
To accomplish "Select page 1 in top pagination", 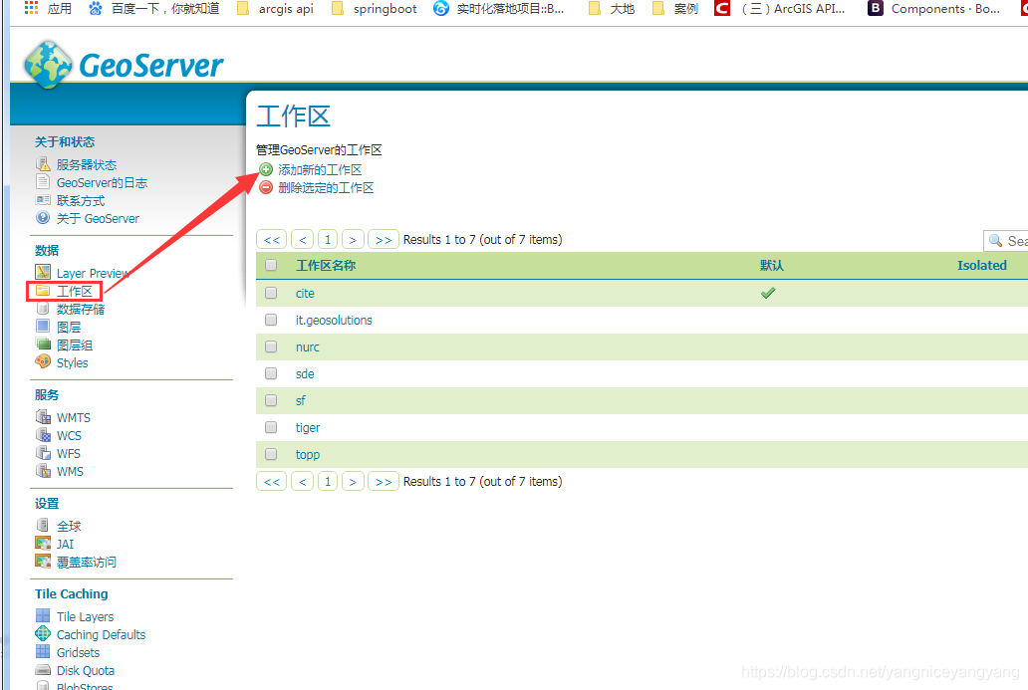I will [327, 239].
